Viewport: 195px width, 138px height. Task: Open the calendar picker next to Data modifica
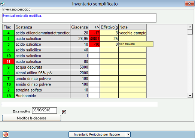click(64, 112)
